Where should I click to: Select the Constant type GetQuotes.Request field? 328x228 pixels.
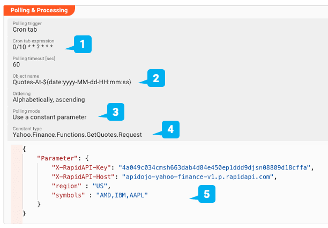(x=168, y=133)
